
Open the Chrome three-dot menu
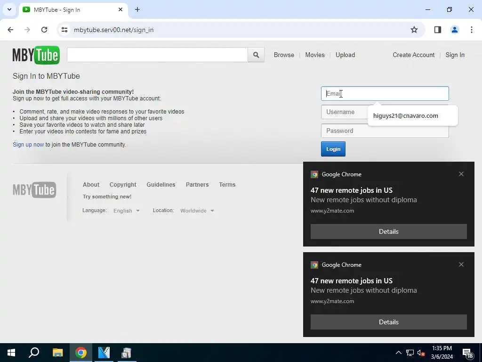click(471, 30)
